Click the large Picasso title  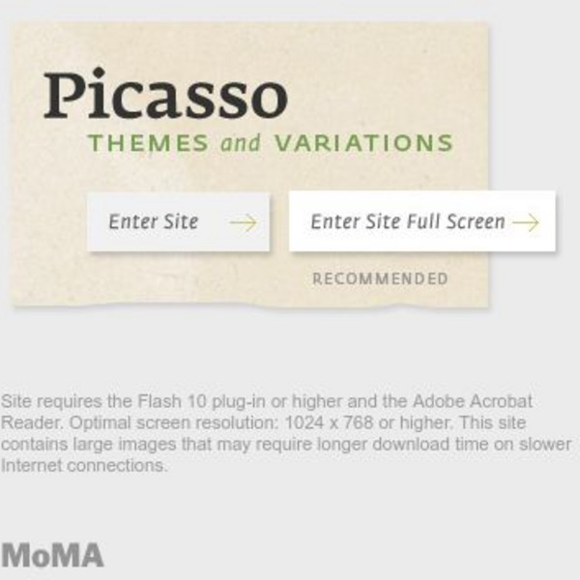tap(165, 95)
